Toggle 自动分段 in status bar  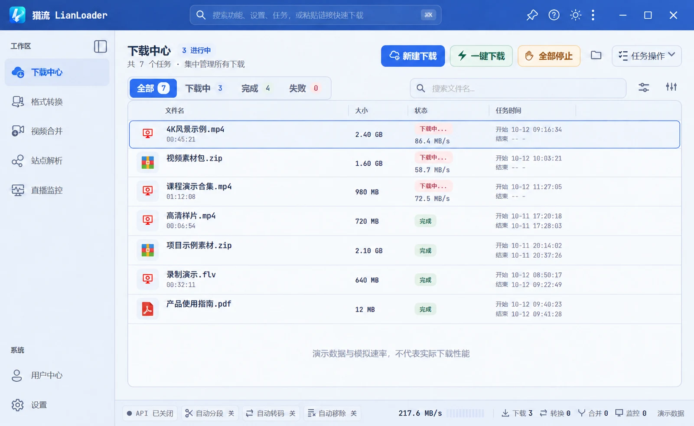click(209, 413)
